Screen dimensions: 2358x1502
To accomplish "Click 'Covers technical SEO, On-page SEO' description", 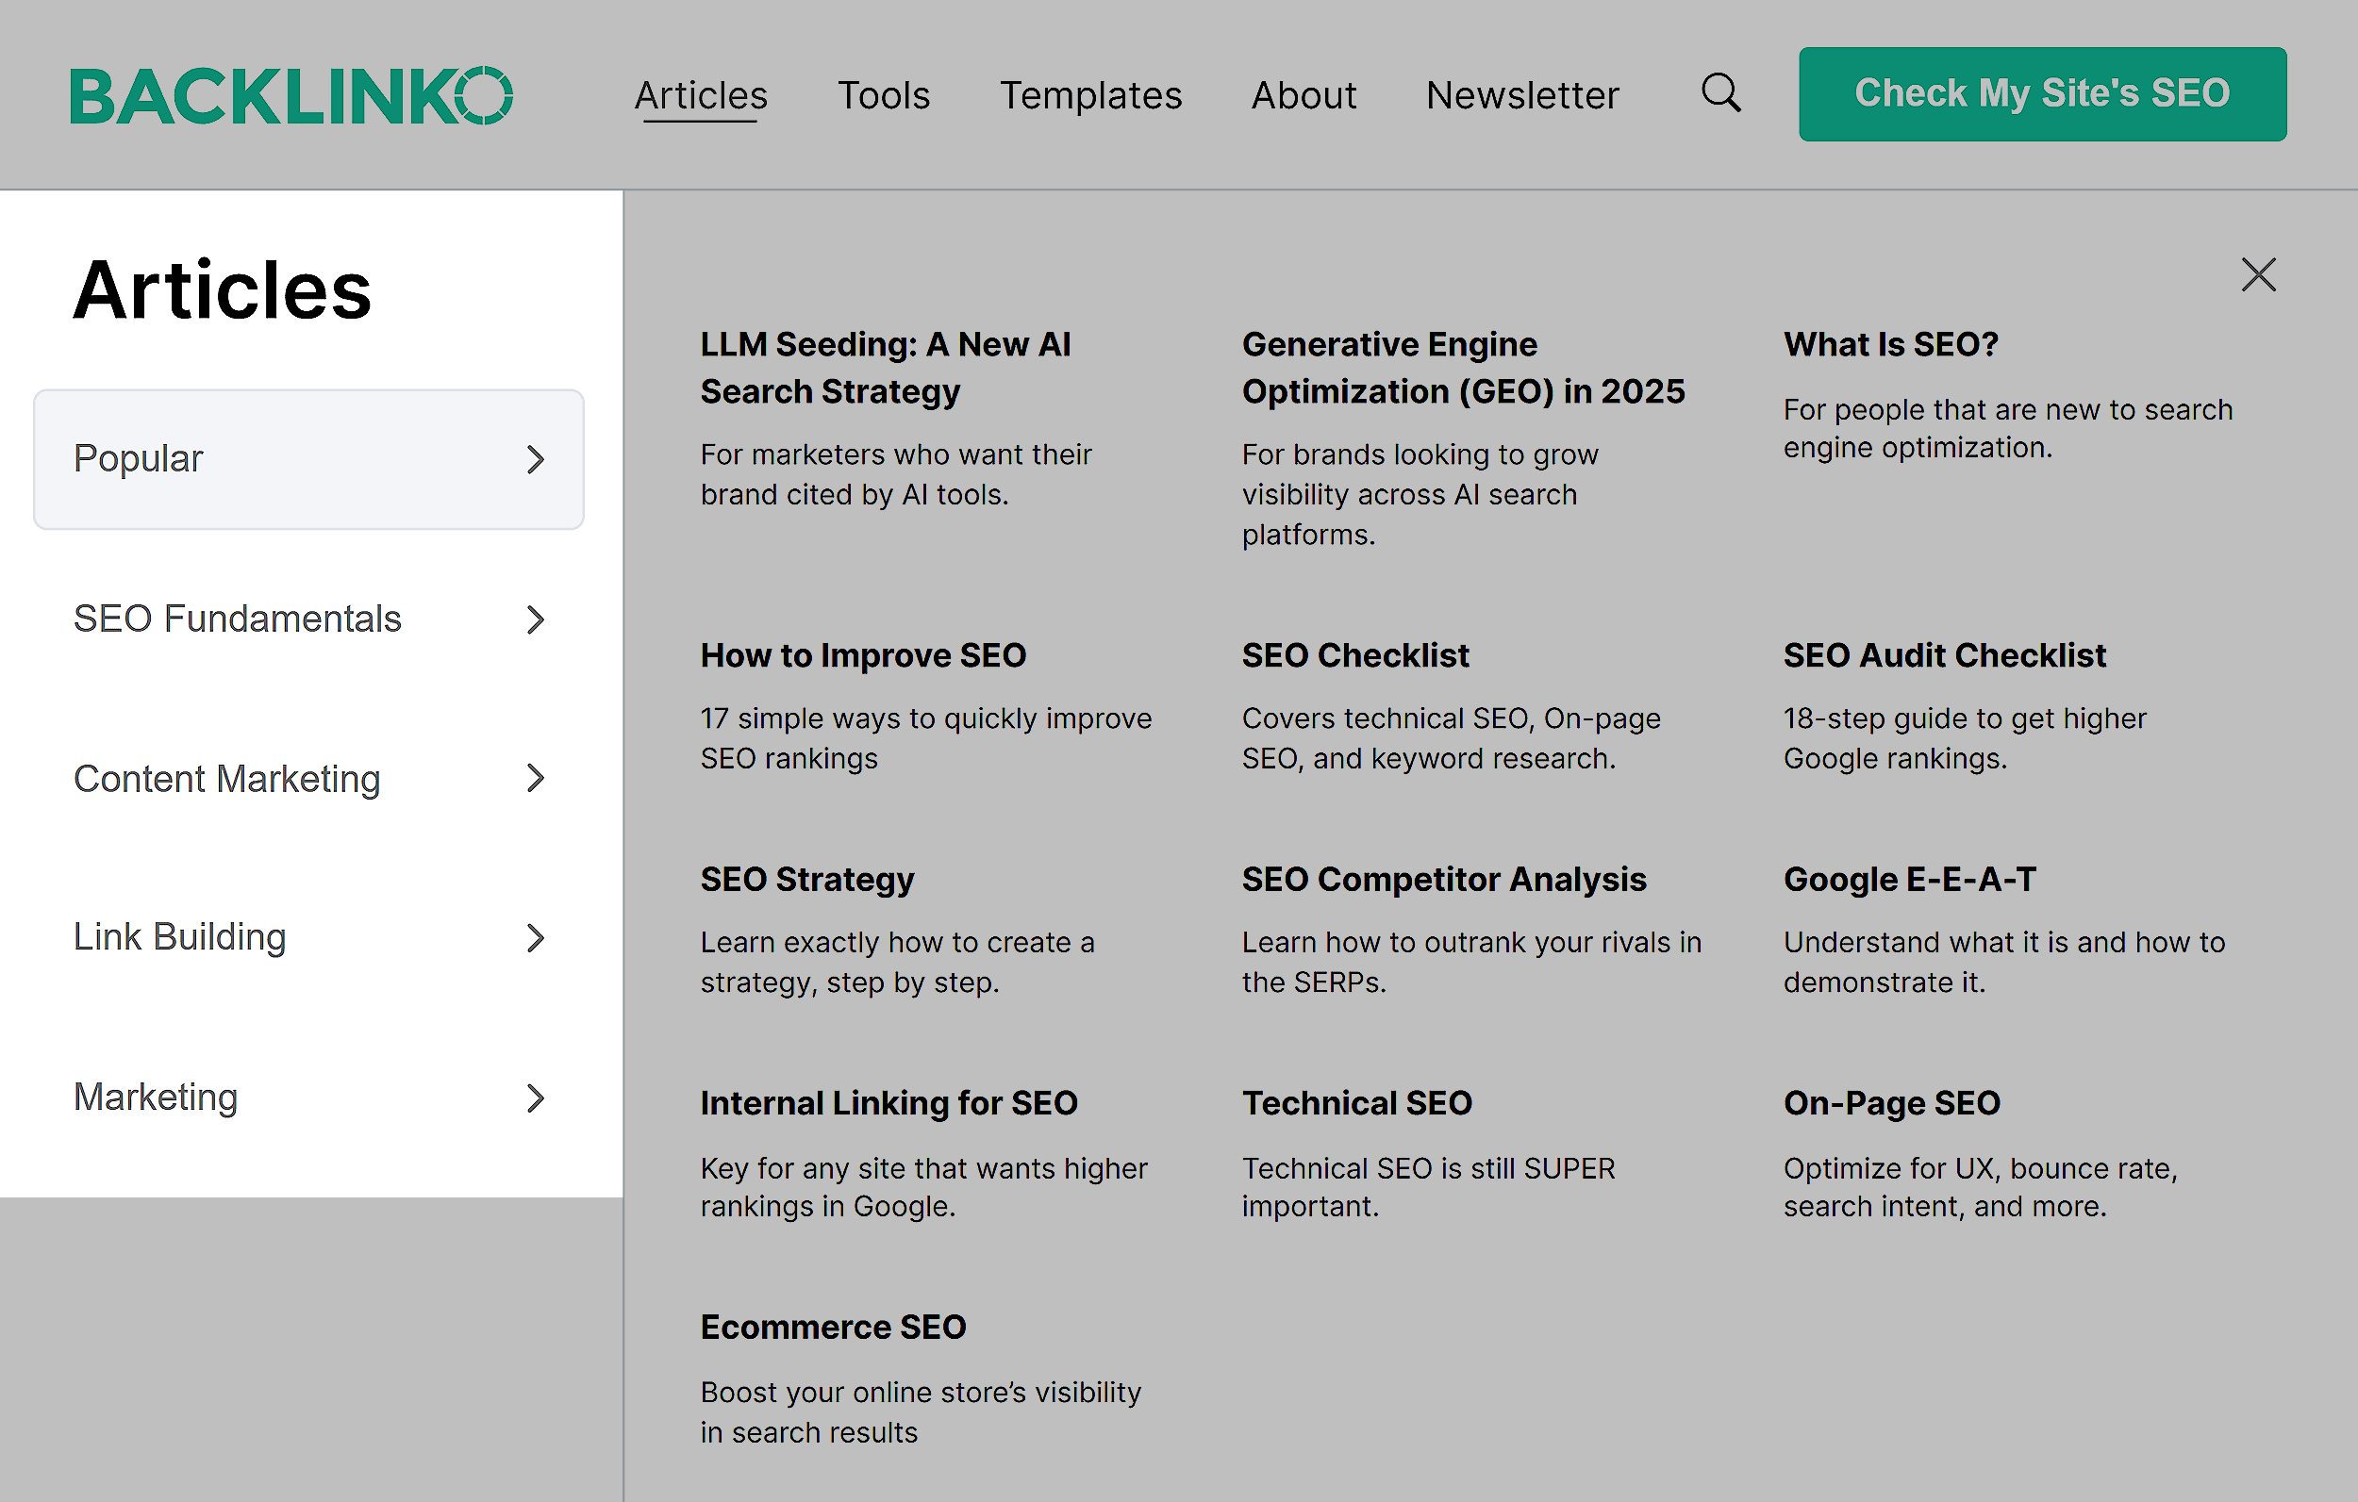I will click(1452, 737).
